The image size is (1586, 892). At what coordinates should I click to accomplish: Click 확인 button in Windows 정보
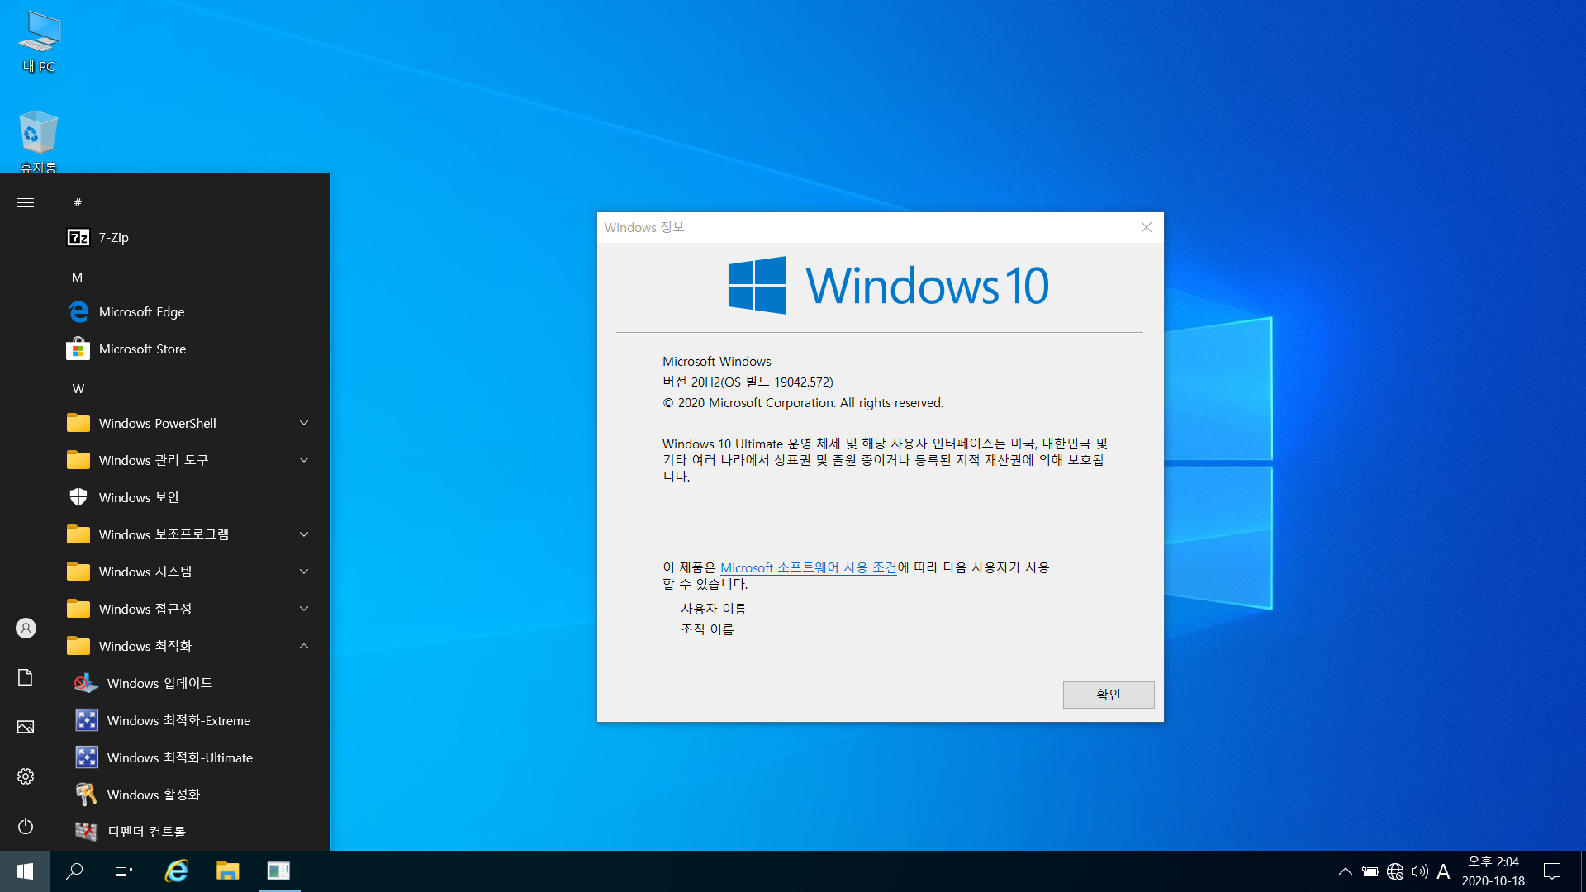(x=1109, y=695)
